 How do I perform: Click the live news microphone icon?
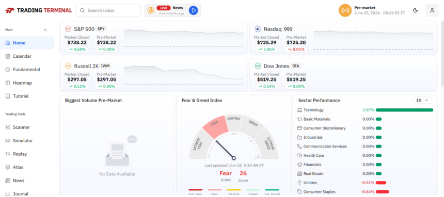[x=151, y=10]
